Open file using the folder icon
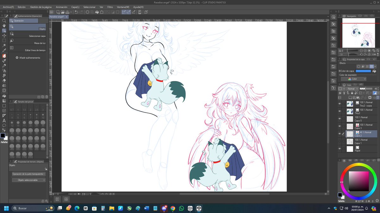This screenshot has height=213, width=380. point(63,12)
